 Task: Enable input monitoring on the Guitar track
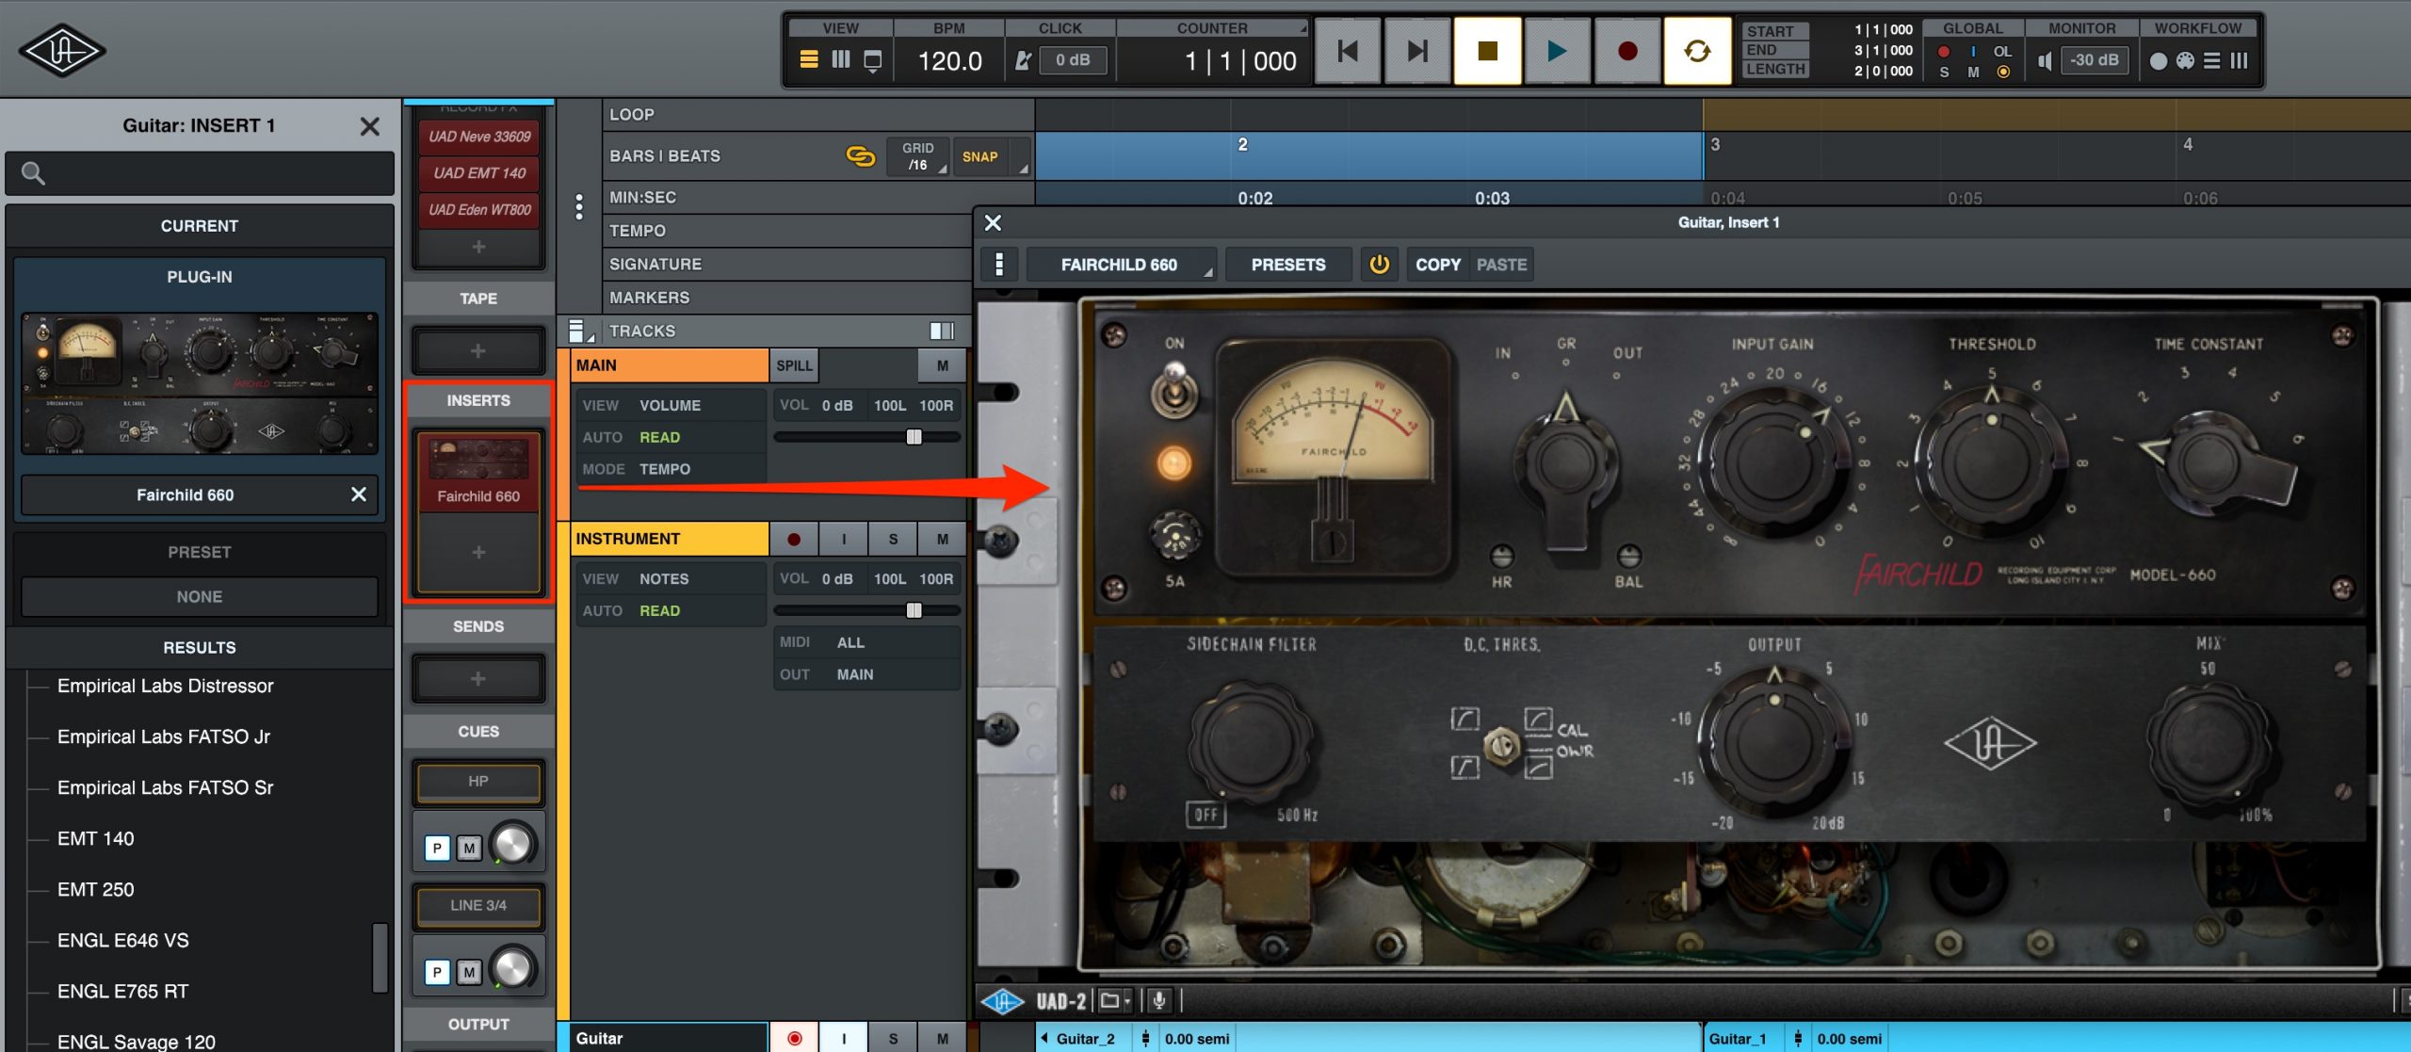click(844, 1038)
